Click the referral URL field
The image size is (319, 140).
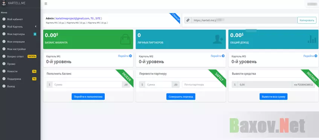(x=244, y=20)
